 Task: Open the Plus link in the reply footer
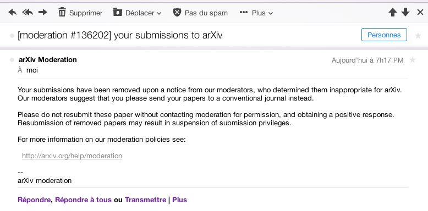click(x=179, y=200)
